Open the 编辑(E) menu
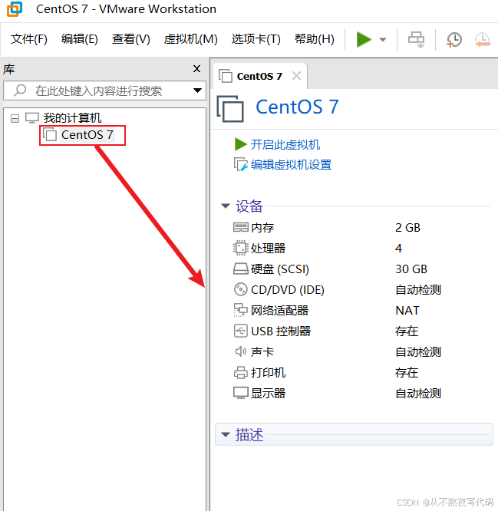 pyautogui.click(x=80, y=39)
